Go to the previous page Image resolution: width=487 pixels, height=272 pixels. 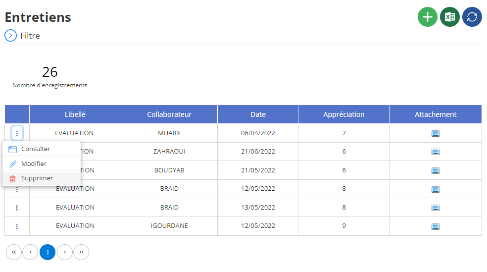(x=31, y=252)
